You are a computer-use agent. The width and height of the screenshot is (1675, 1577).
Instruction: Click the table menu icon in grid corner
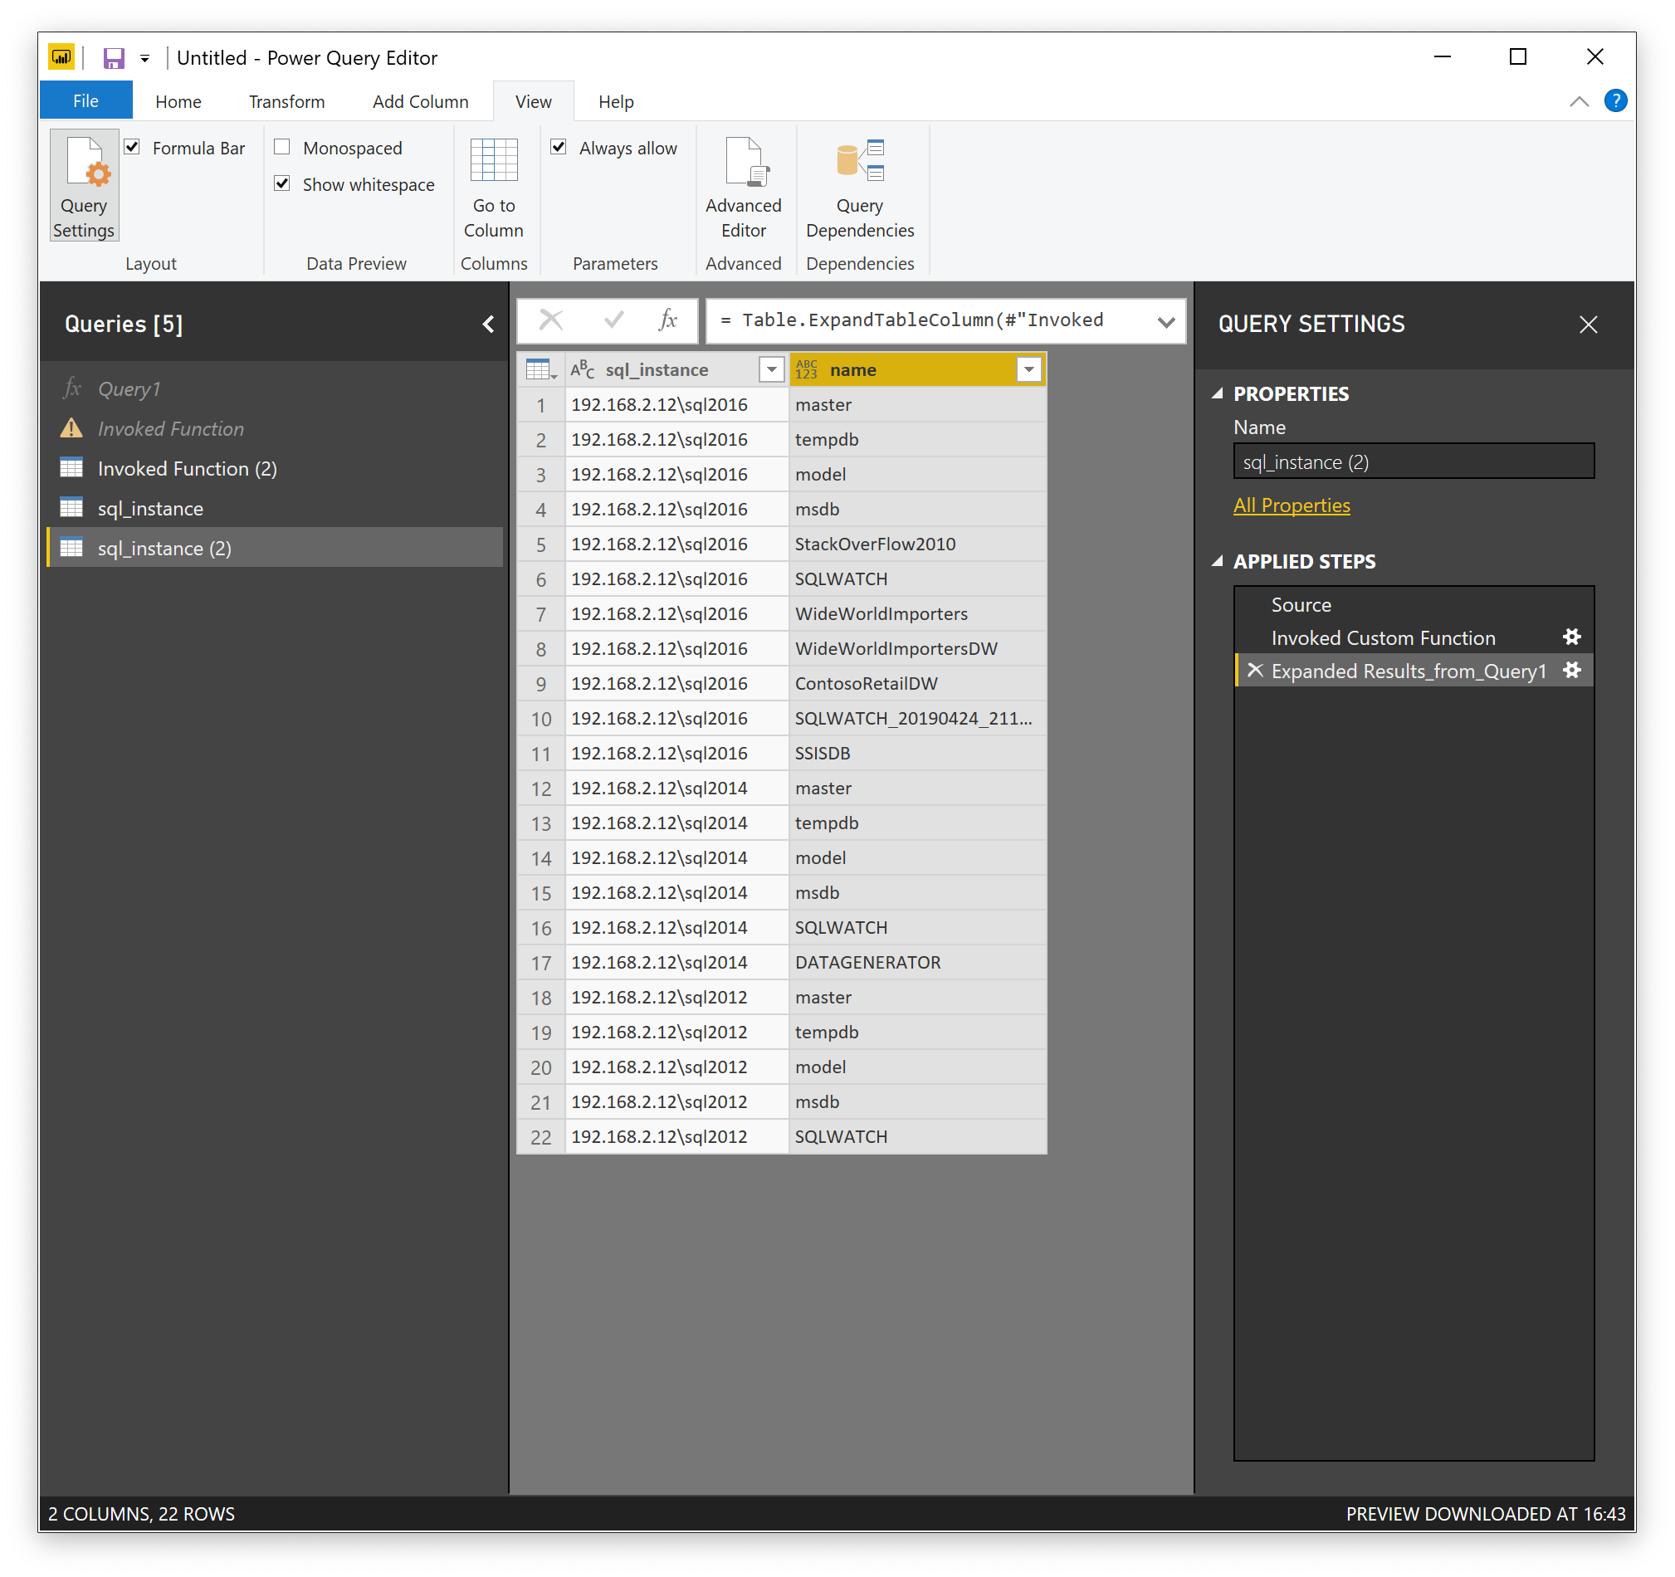pyautogui.click(x=540, y=370)
